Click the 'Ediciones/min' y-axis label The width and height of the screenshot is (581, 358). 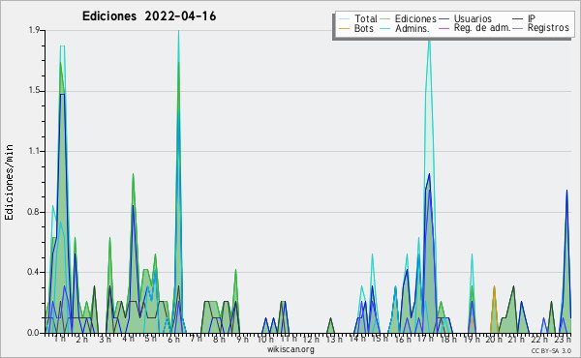(x=9, y=182)
